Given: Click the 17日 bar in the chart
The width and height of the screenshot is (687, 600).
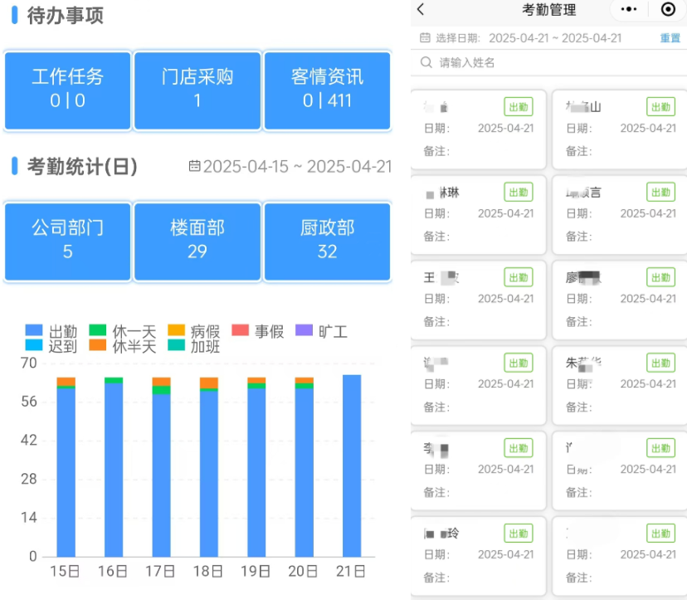Looking at the screenshot, I should [x=161, y=467].
